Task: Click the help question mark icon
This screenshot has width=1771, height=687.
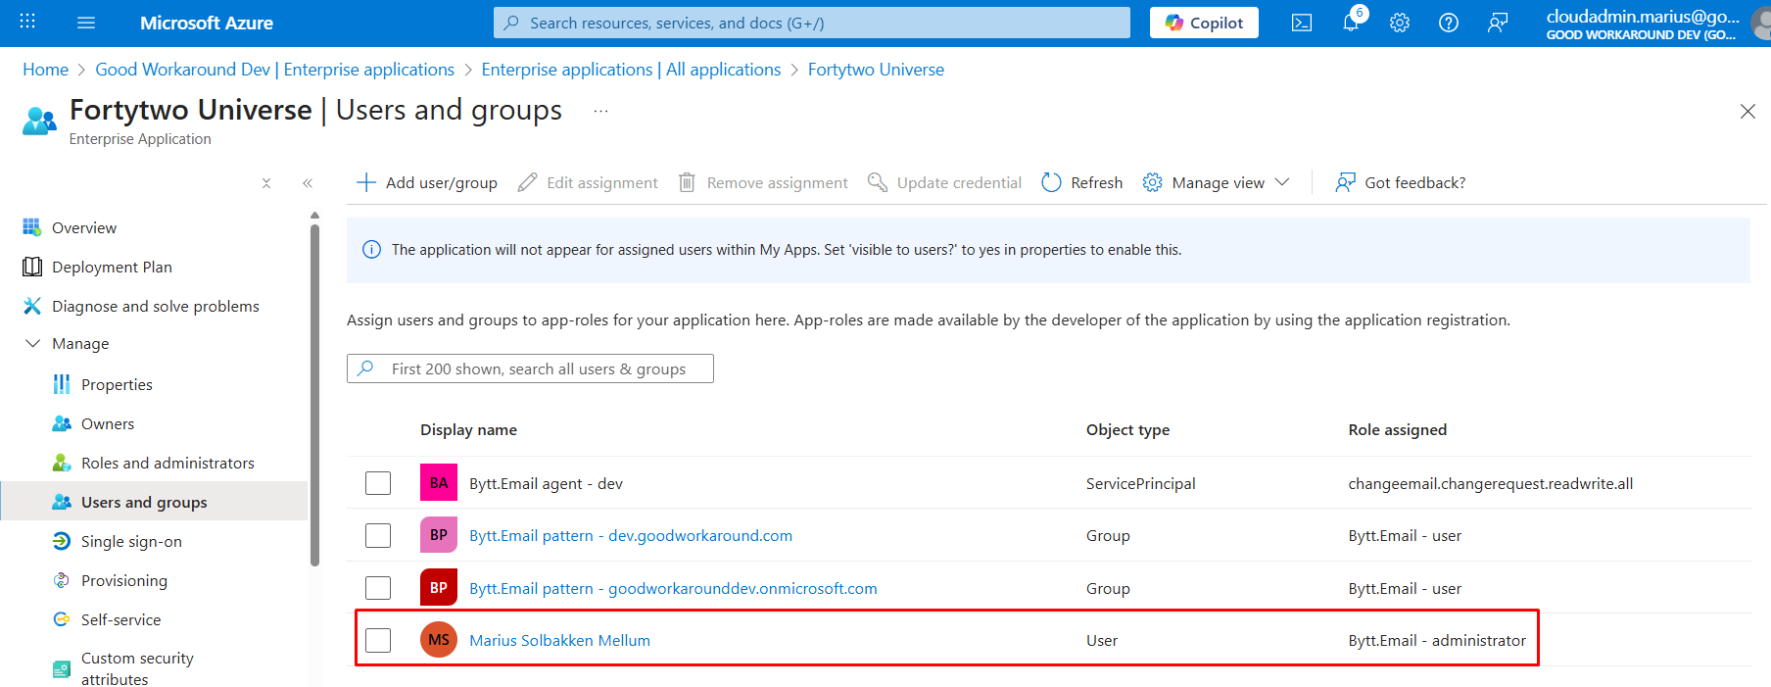Action: click(x=1449, y=23)
